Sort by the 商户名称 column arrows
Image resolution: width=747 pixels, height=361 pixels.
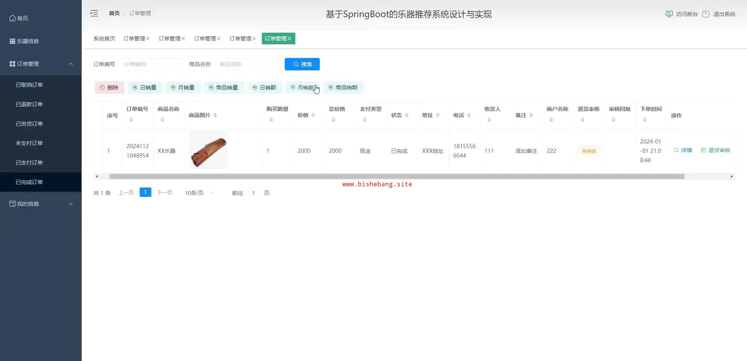tap(551, 120)
